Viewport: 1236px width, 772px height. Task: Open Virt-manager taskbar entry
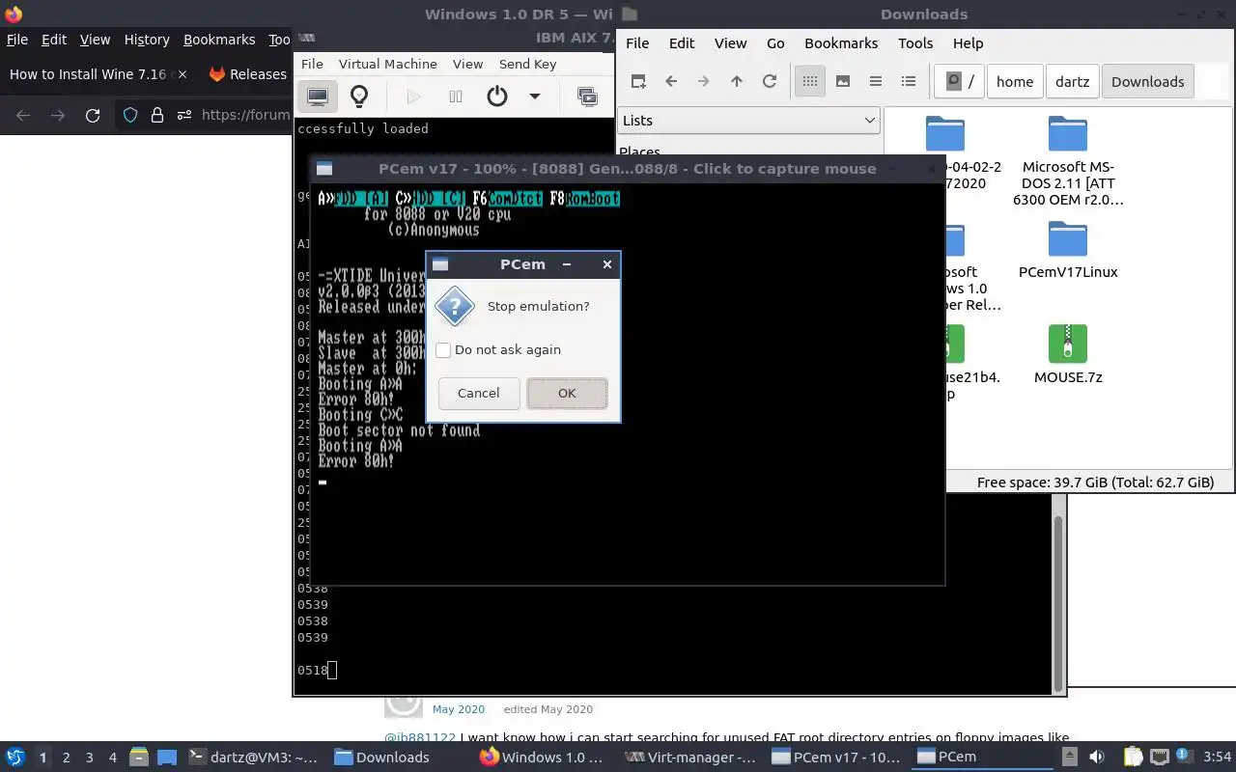pyautogui.click(x=690, y=758)
